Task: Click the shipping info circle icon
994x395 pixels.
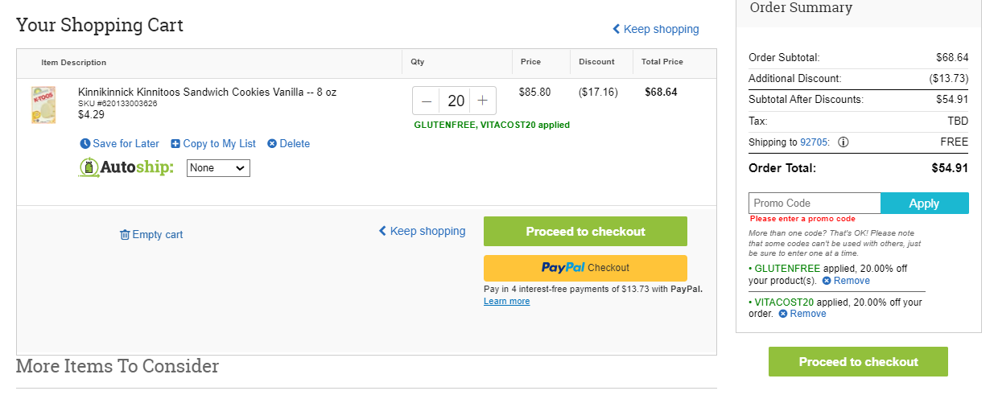Action: [x=843, y=142]
